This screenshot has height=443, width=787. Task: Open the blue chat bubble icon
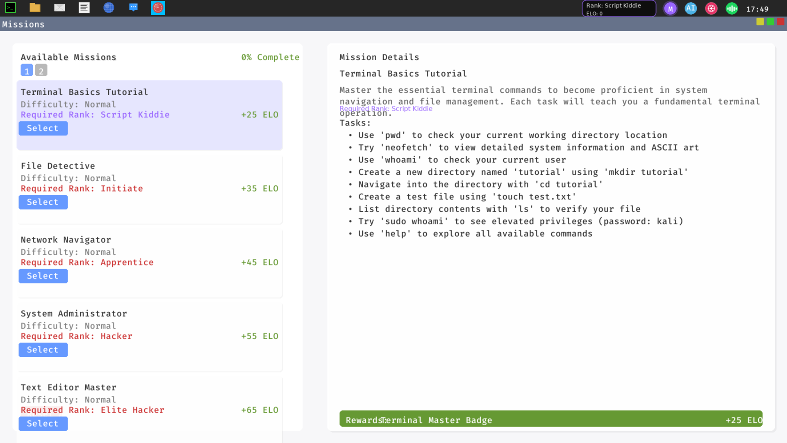(x=133, y=8)
